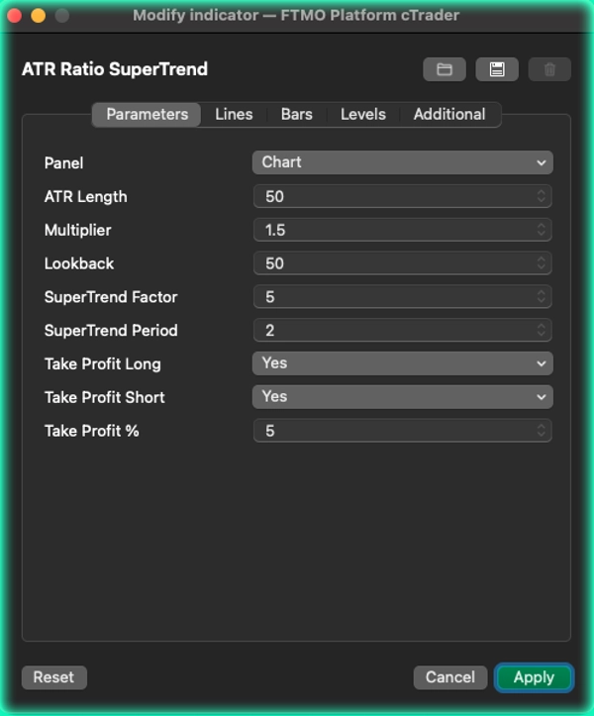Switch to the Lines tab

point(234,114)
